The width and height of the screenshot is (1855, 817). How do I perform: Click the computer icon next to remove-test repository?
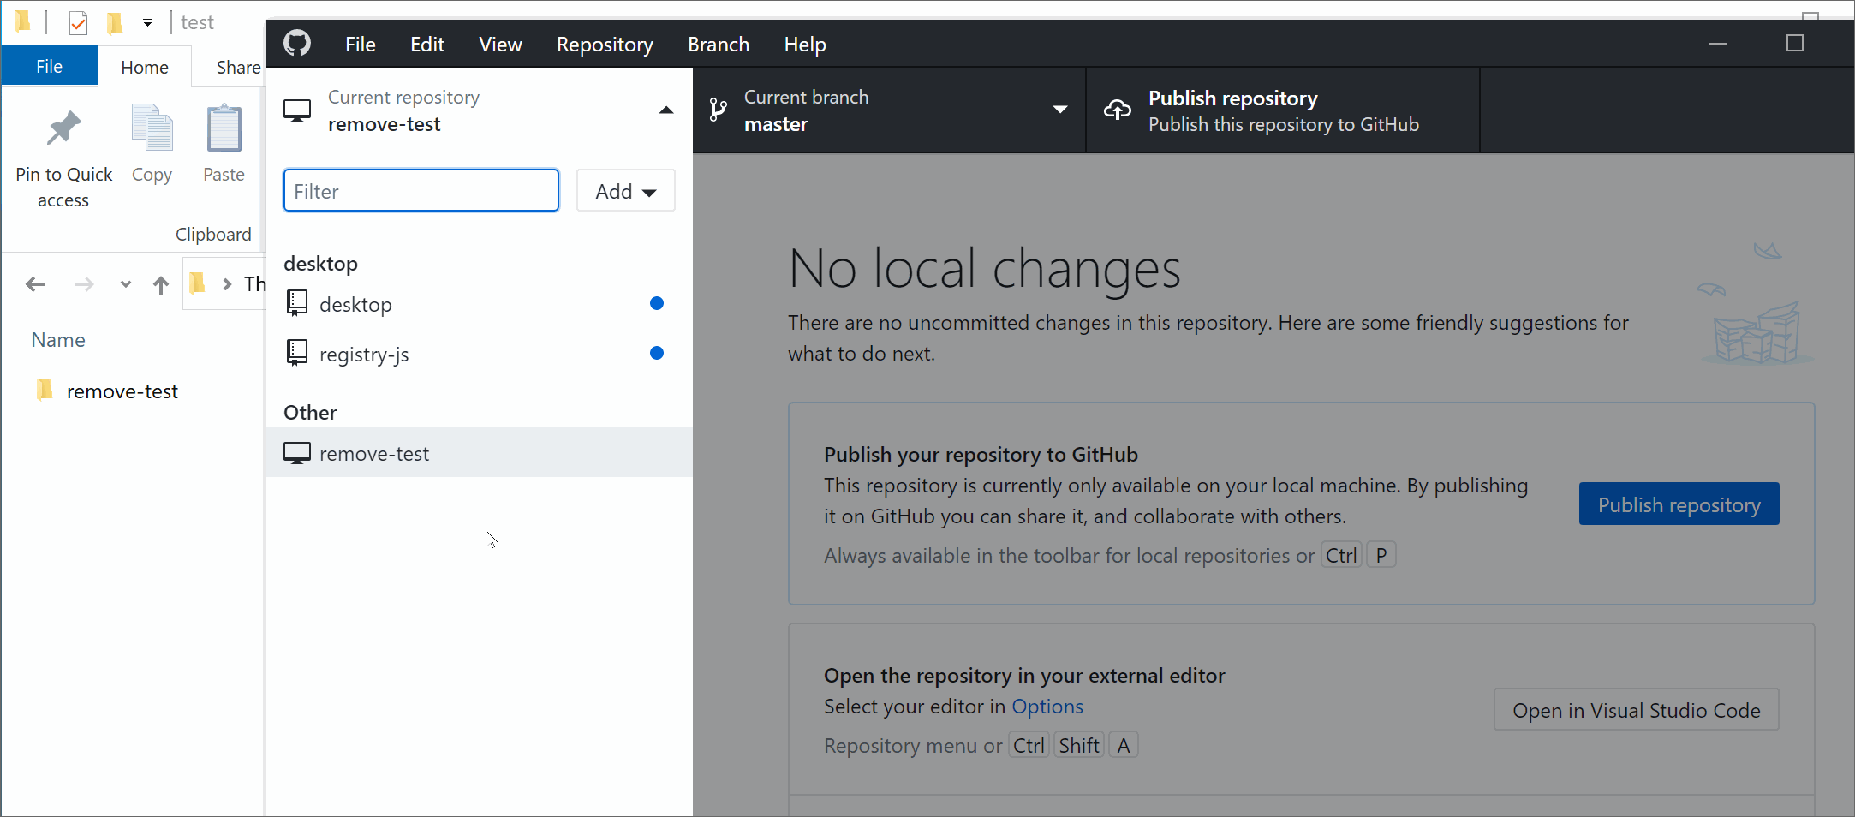pyautogui.click(x=297, y=452)
